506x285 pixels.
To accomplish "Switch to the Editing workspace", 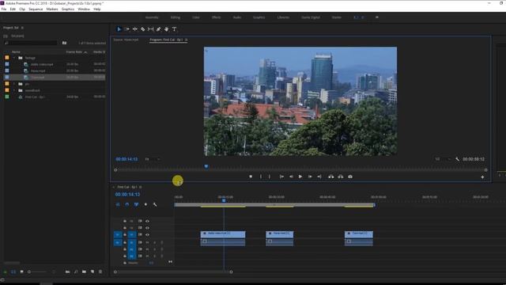I will pyautogui.click(x=176, y=17).
